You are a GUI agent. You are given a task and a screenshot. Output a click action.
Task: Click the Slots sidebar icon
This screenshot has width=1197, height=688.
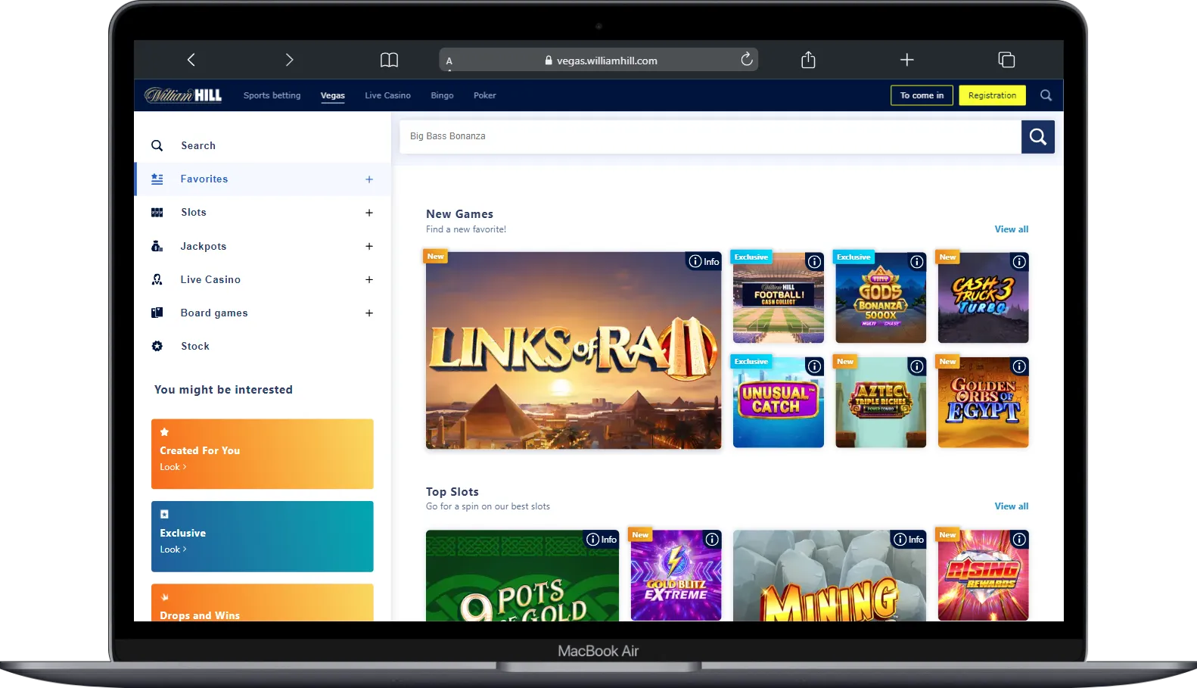[157, 213]
